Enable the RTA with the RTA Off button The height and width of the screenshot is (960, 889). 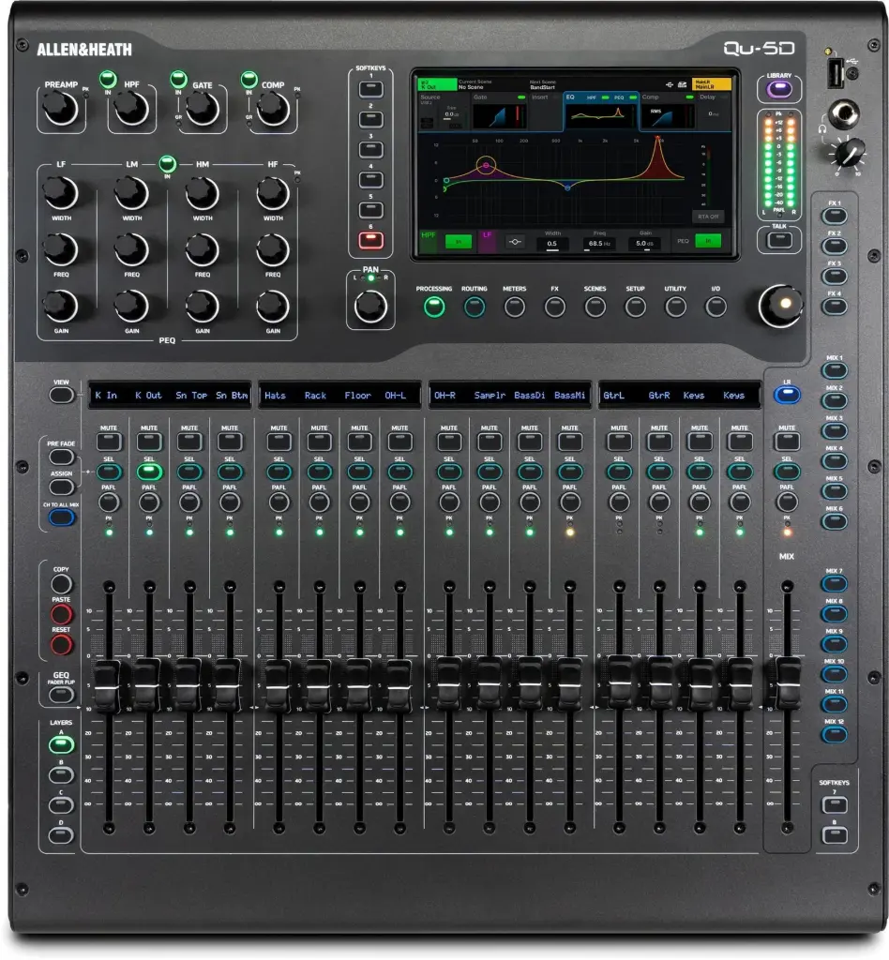tap(708, 216)
